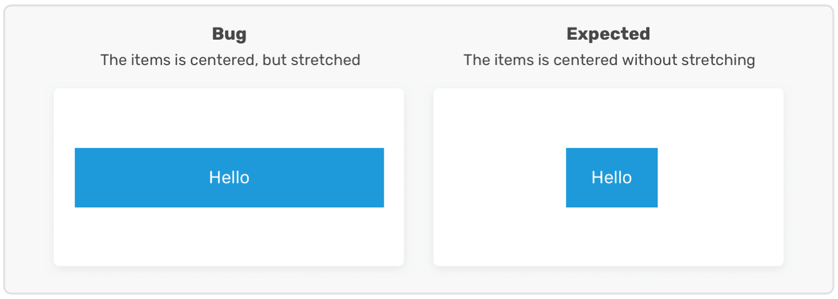
Task: Click the "Hello" label inside the stretched box
Action: click(x=229, y=178)
